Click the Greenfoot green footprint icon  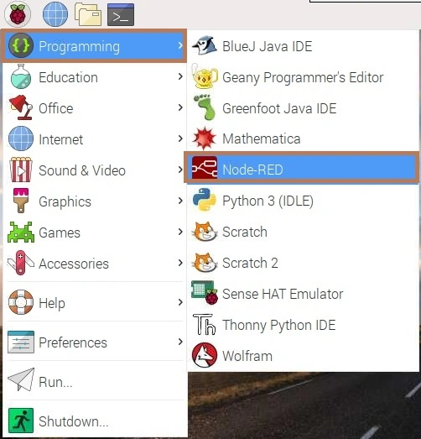pos(205,107)
